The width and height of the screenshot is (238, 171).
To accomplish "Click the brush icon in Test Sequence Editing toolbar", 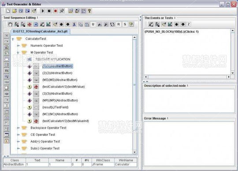I will [55, 24].
